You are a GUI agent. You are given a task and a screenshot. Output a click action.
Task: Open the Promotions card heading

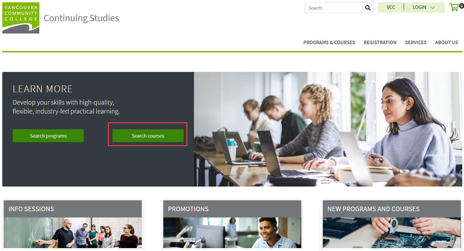(188, 209)
